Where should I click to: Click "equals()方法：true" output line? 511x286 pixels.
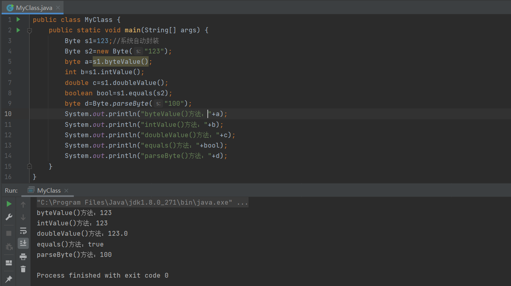[x=70, y=244]
